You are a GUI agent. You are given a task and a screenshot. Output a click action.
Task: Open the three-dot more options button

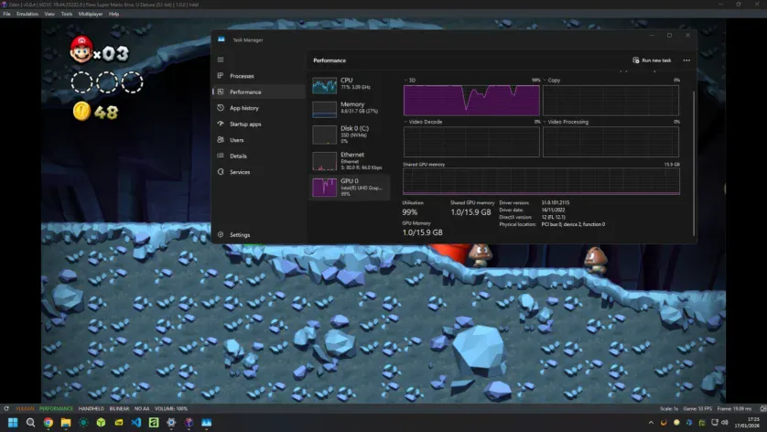coord(686,60)
